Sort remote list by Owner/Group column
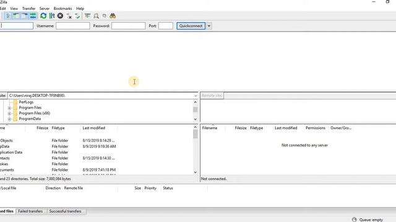The image size is (396, 222). [341, 128]
